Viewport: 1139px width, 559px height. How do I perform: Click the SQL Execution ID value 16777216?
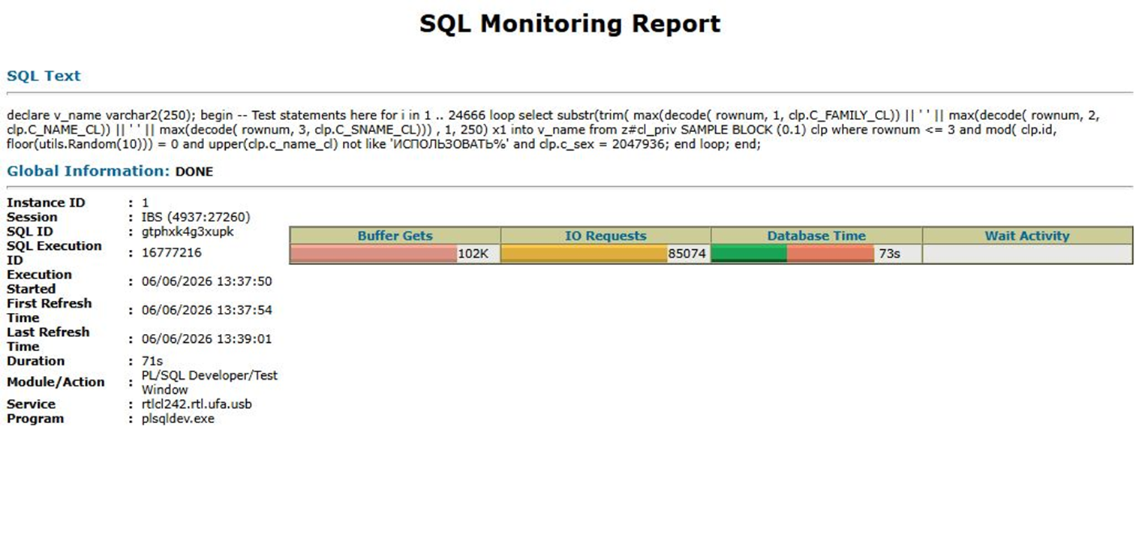pos(172,253)
